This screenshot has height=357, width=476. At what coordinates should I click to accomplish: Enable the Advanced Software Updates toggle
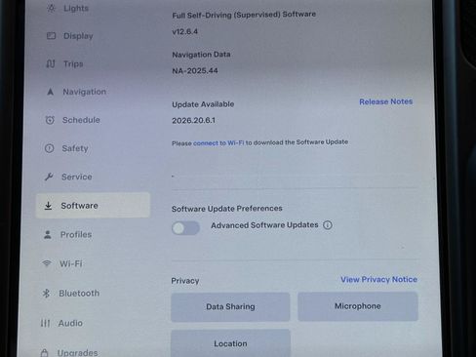(x=185, y=228)
